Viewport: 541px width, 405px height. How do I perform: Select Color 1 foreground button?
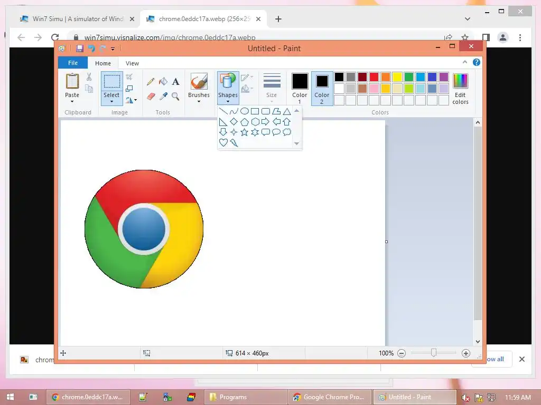(x=300, y=89)
